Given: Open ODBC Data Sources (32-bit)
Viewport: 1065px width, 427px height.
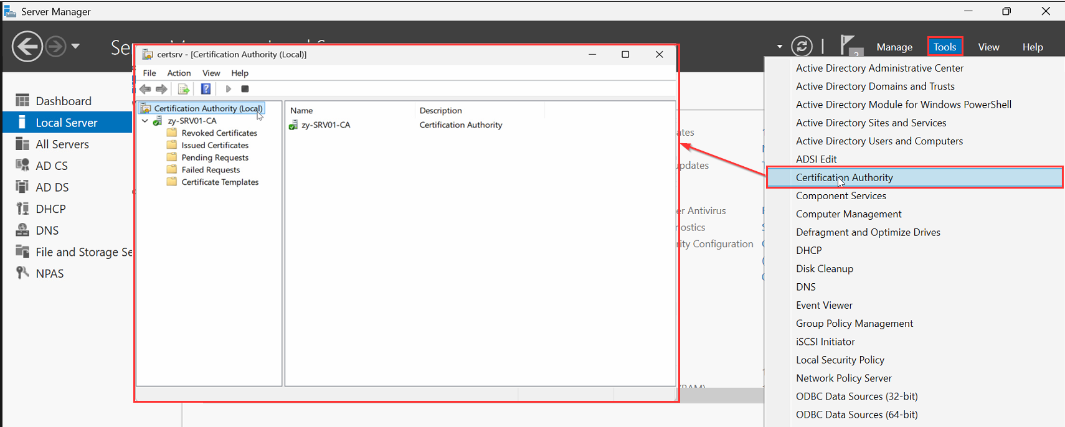Looking at the screenshot, I should click(x=856, y=396).
